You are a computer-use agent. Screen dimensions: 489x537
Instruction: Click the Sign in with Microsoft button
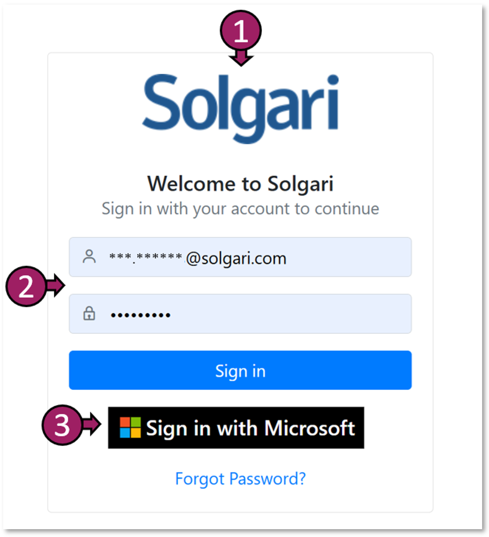tap(236, 428)
